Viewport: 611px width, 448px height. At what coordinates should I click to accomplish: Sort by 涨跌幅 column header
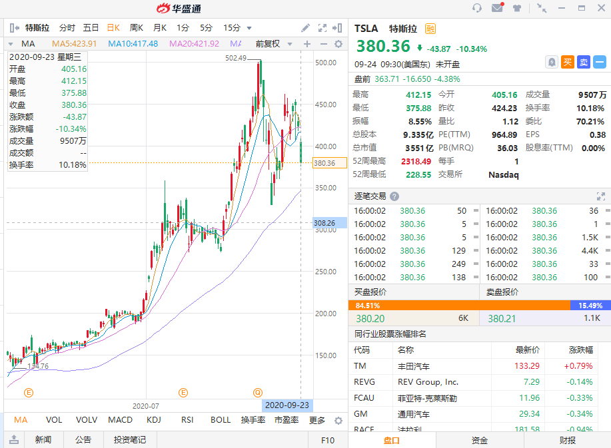tap(580, 350)
